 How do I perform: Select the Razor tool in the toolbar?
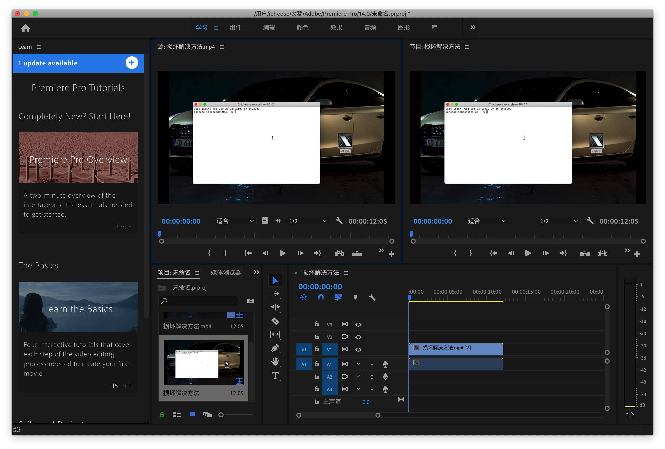(275, 321)
